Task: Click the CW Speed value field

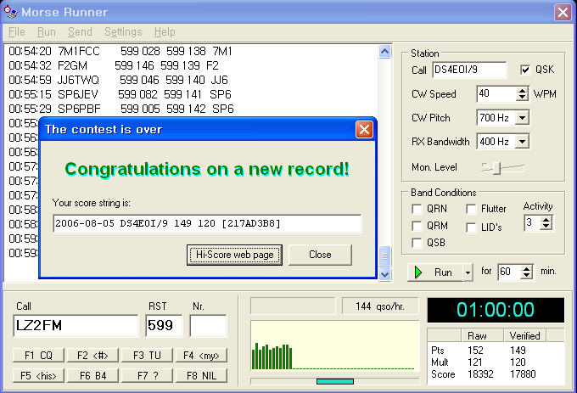Action: point(496,94)
